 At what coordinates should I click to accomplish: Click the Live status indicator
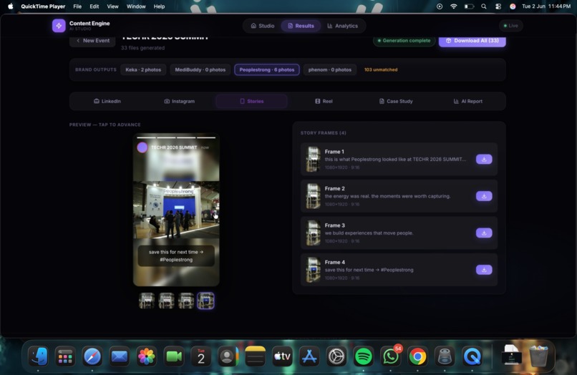click(x=510, y=26)
